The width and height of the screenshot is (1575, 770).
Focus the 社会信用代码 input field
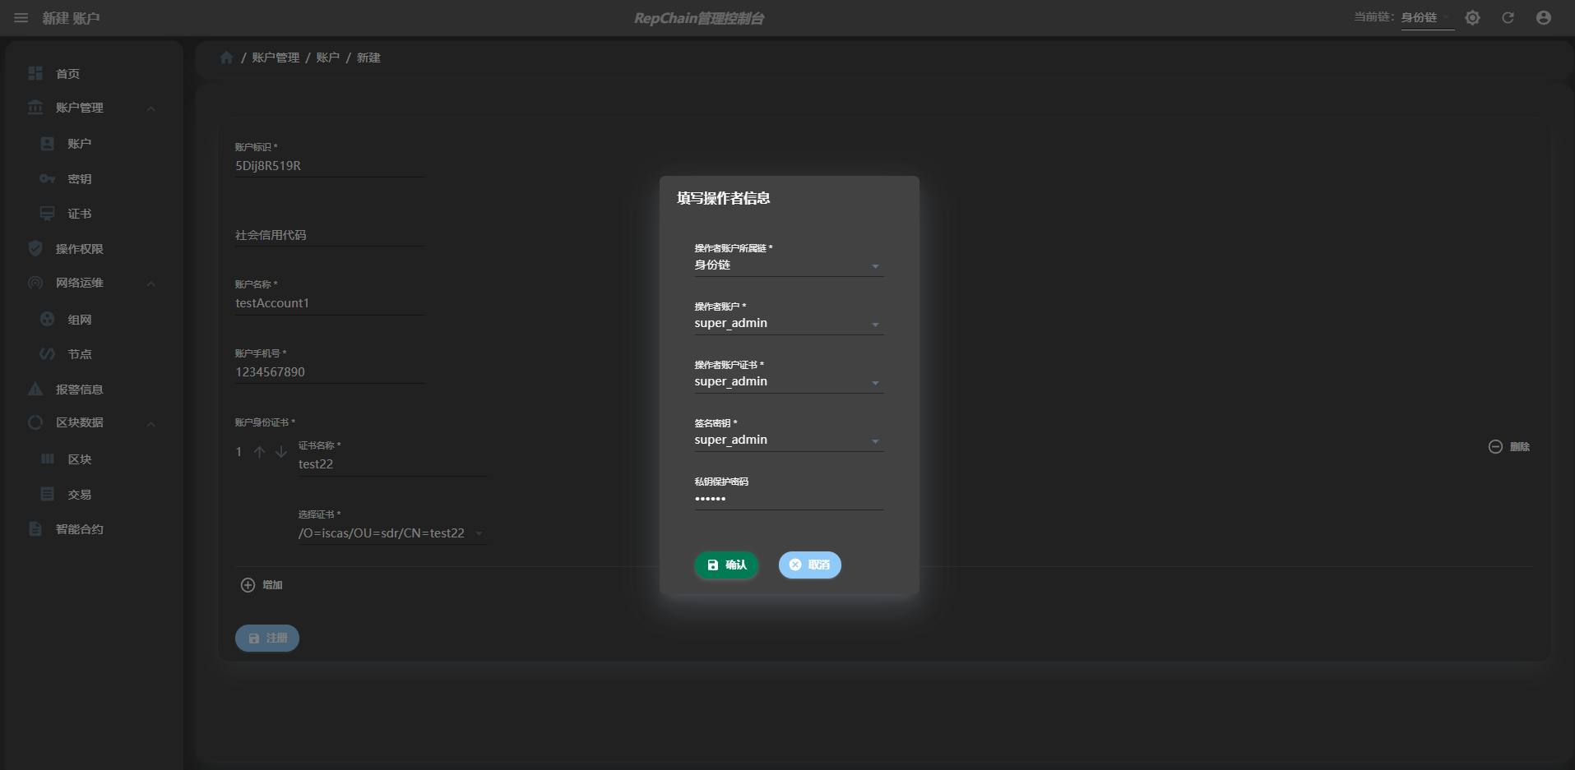coord(330,235)
